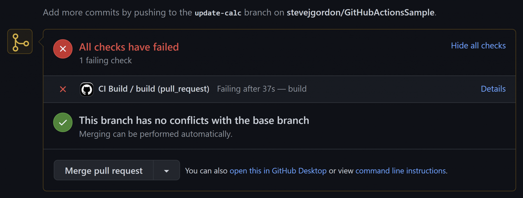The height and width of the screenshot is (198, 523).
Task: Click the All checks have failed heading
Action: [129, 47]
